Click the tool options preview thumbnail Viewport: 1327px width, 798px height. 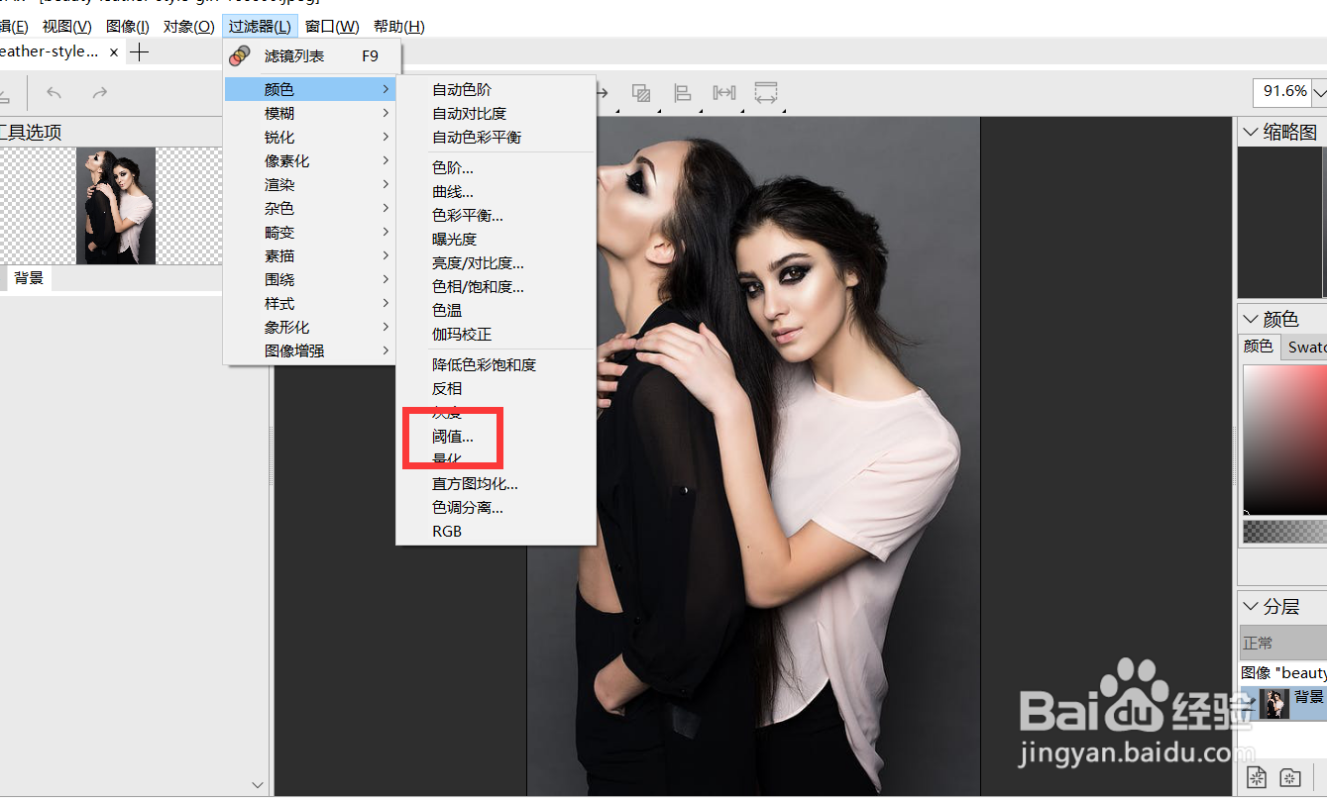pyautogui.click(x=116, y=206)
